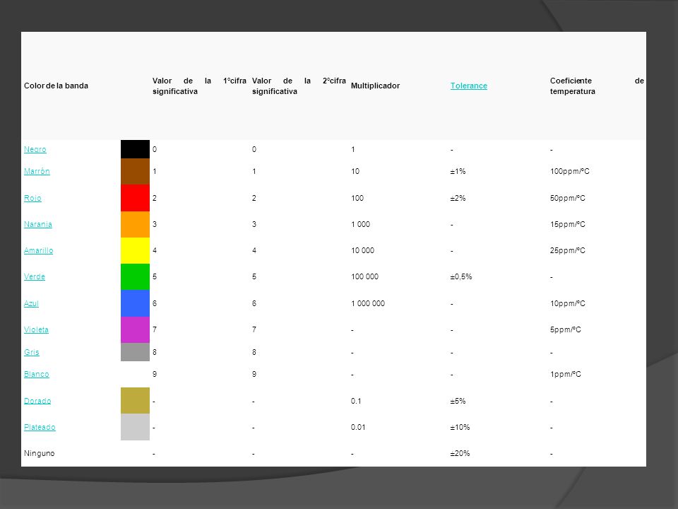Select the "0.1" multiplier in Dorado row
678x509 pixels.
pyautogui.click(x=356, y=402)
